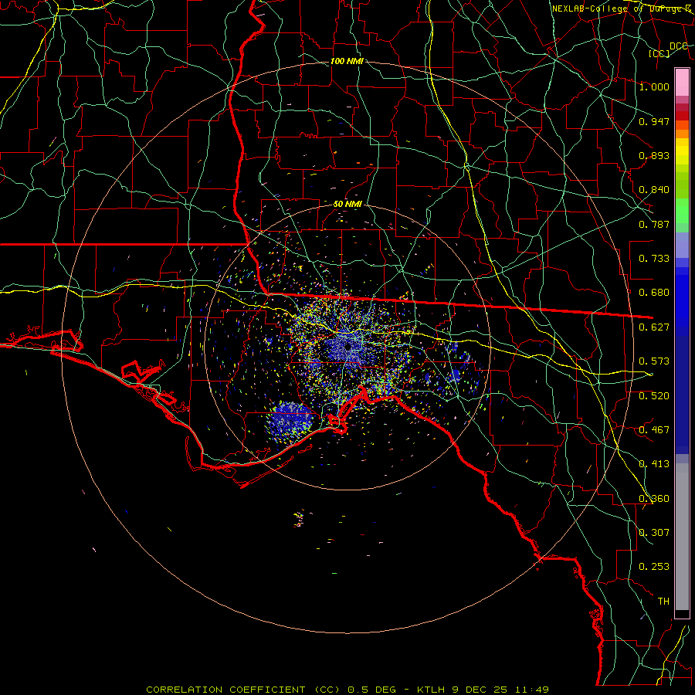Select the 0.947 scale value
The height and width of the screenshot is (695, 695).
(654, 121)
